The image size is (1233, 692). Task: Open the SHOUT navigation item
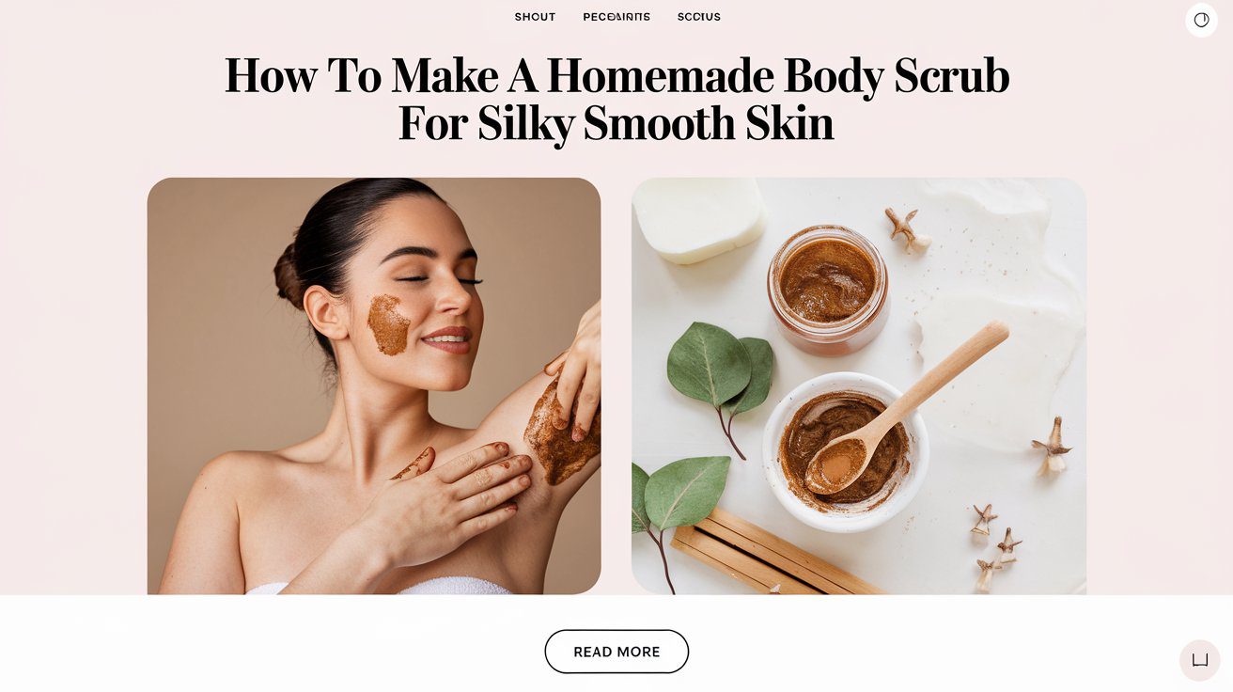click(535, 17)
